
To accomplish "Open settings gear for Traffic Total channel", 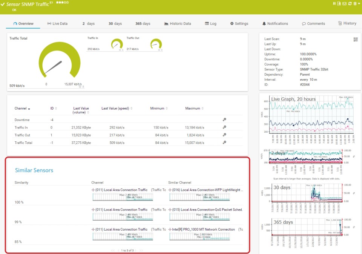I will coord(224,142).
